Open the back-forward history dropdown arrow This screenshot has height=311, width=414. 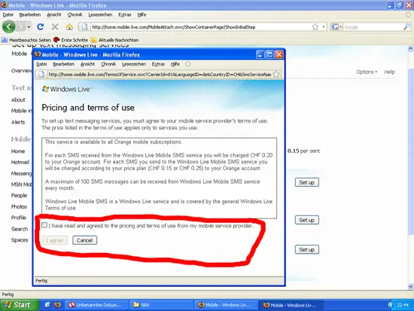[29, 27]
